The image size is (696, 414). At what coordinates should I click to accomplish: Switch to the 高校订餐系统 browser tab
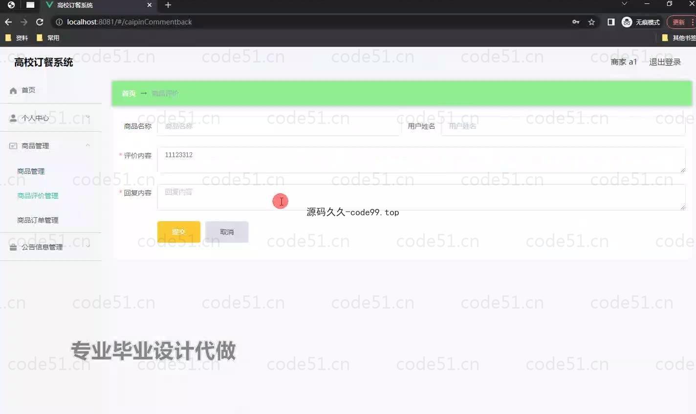[98, 5]
